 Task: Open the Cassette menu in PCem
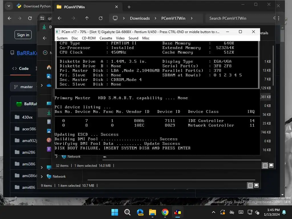click(x=106, y=38)
